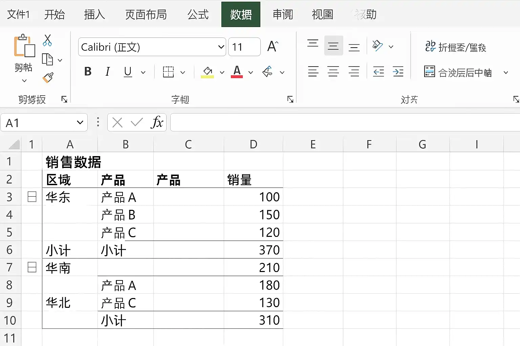520x346 pixels.
Task: Click the Increase Indent icon
Action: 398,72
